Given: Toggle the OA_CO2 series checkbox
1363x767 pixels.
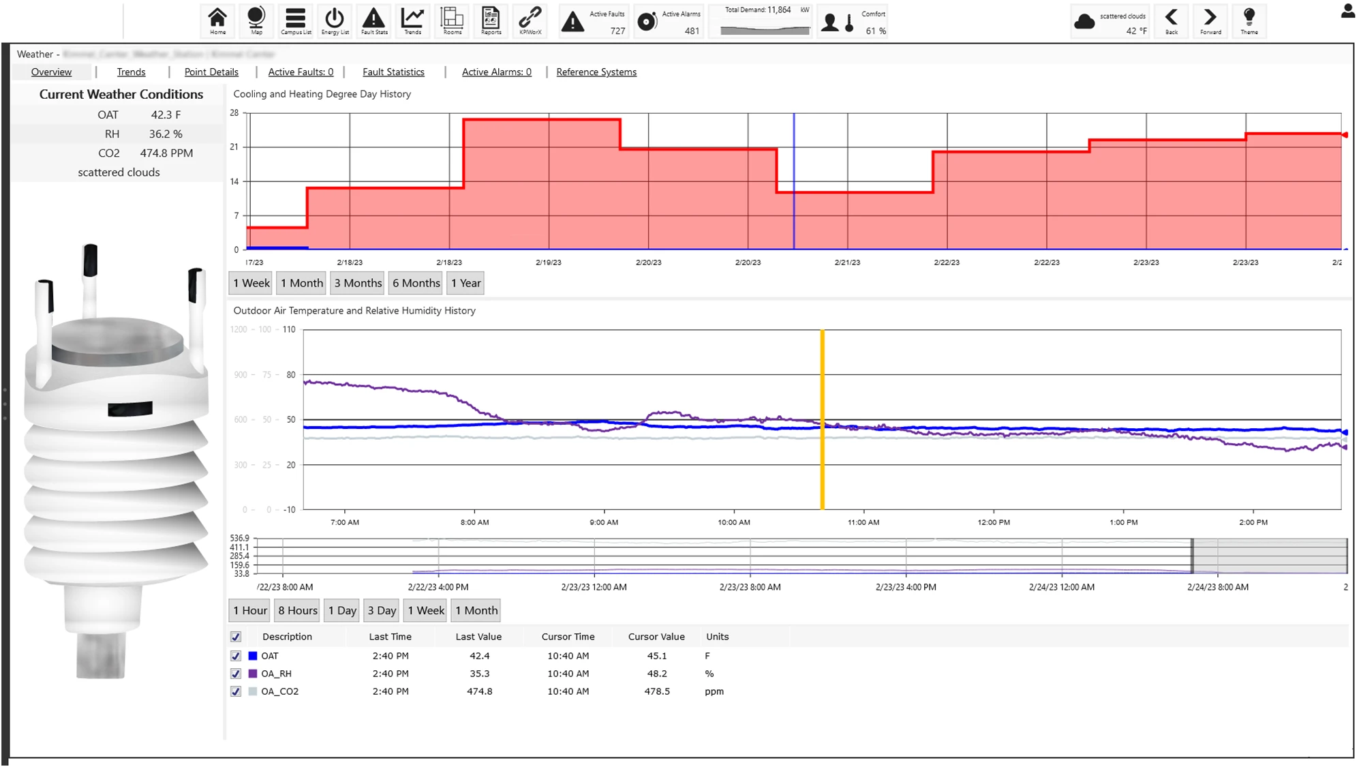Looking at the screenshot, I should tap(236, 691).
